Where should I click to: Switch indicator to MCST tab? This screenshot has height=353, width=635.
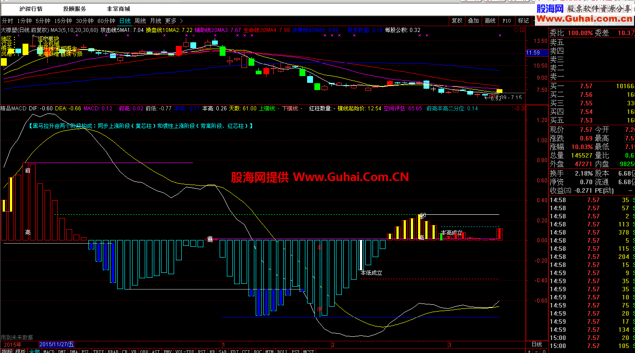309,350
